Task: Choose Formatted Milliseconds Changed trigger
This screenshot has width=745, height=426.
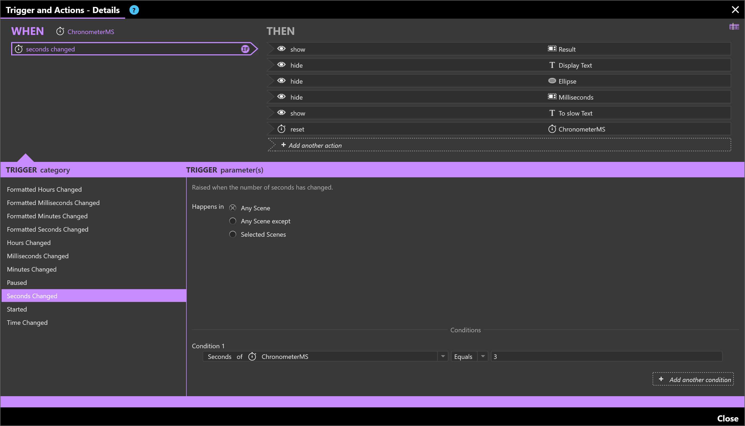Action: point(53,203)
